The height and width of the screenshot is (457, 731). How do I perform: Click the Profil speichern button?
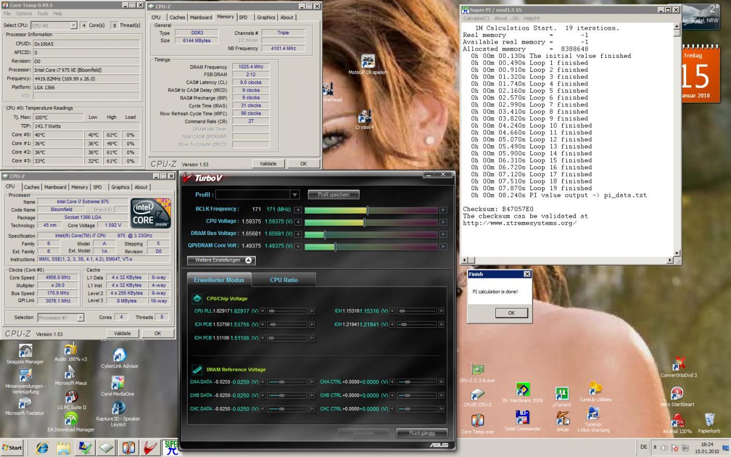point(333,194)
